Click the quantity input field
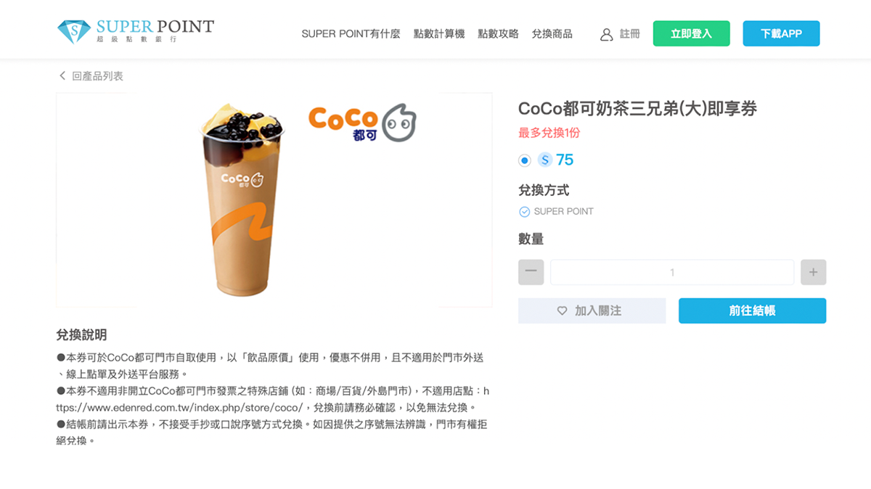 click(x=672, y=272)
